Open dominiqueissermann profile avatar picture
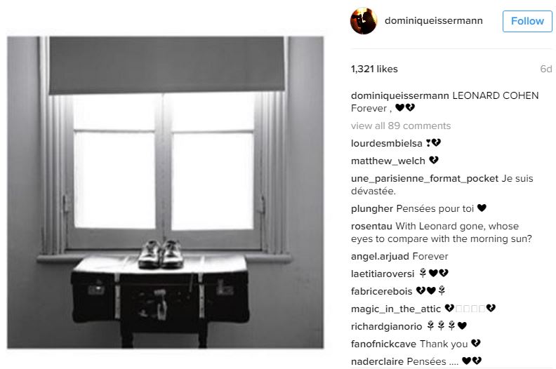 (364, 21)
